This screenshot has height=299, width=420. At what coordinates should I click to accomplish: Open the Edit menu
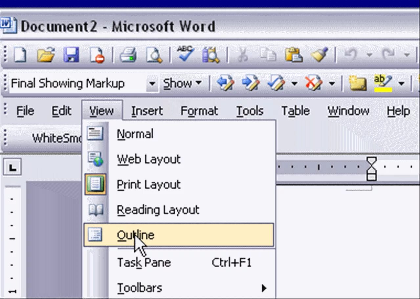[x=61, y=111]
